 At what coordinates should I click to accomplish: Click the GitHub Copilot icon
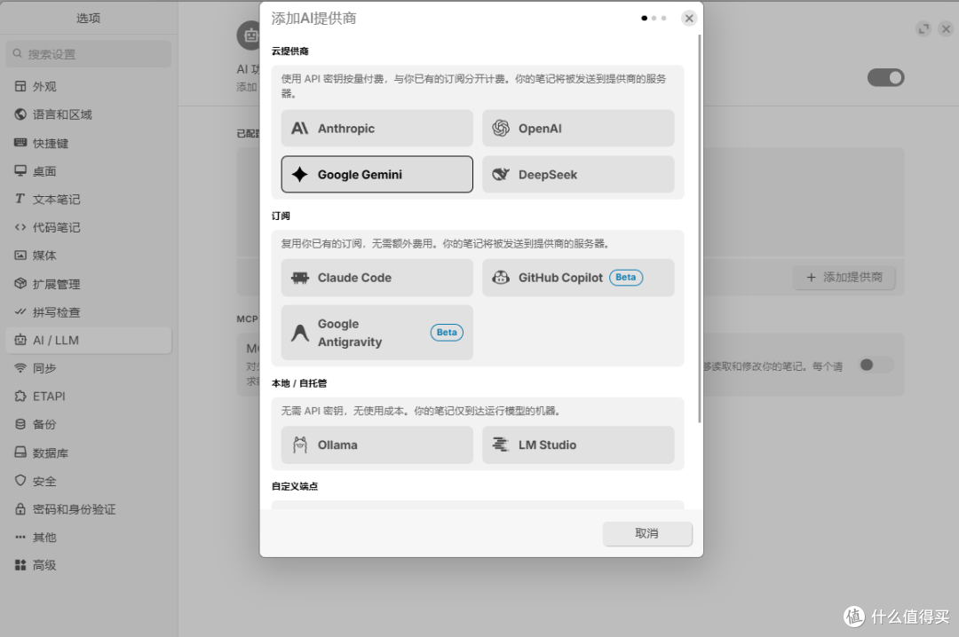coord(501,278)
